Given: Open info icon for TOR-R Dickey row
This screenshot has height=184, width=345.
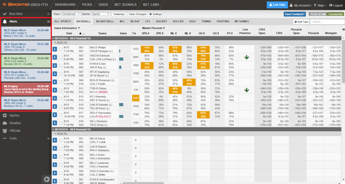Looking at the screenshot, I should point(55,90).
